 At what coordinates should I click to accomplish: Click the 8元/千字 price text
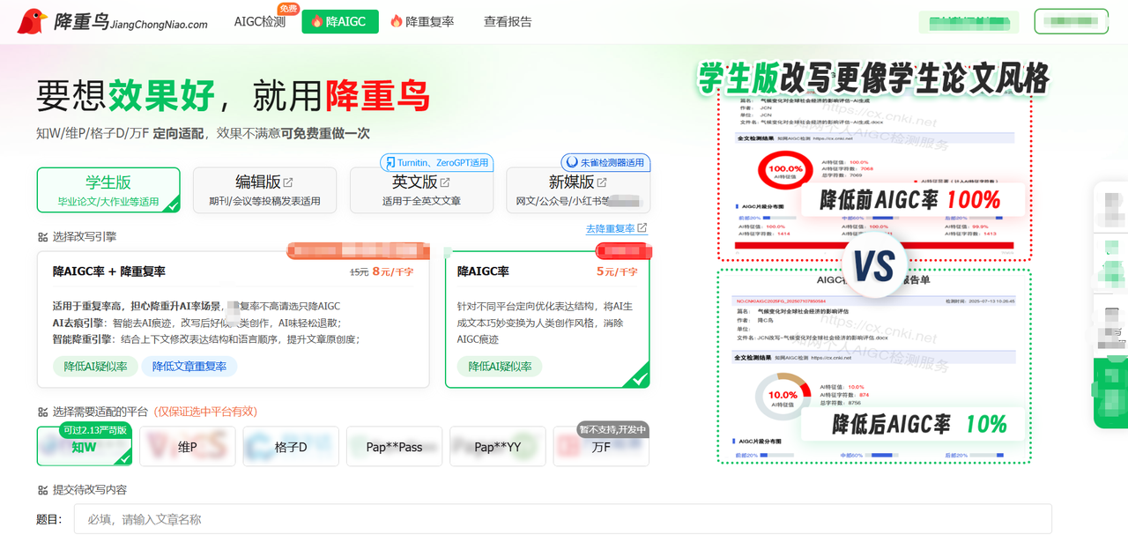[x=393, y=271]
